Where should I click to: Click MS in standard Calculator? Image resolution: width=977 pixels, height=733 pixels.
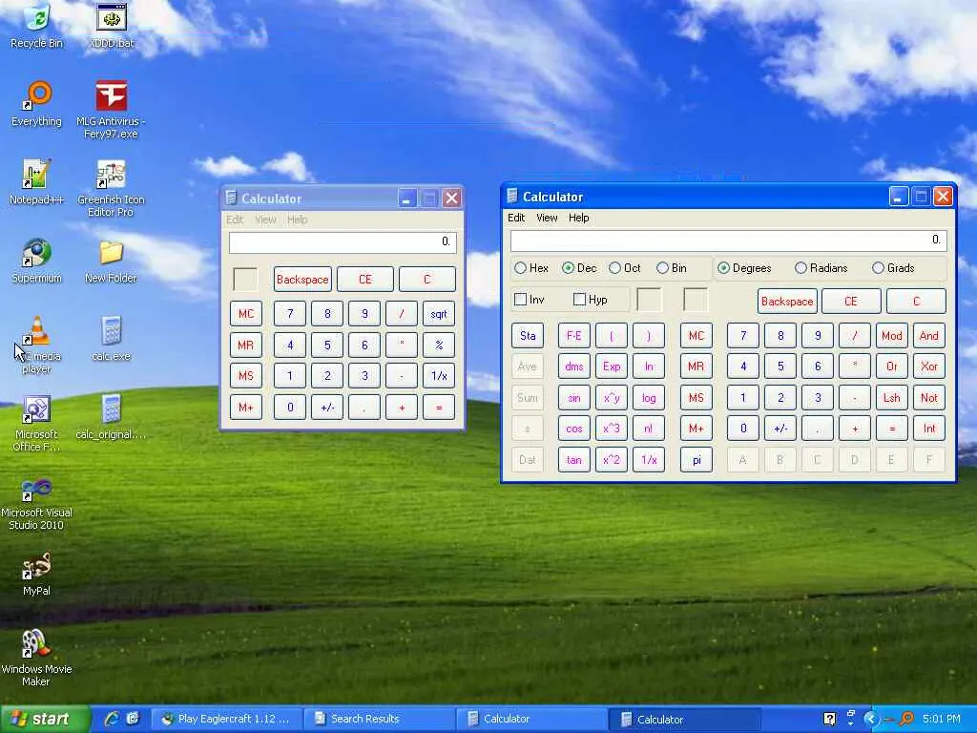[245, 376]
